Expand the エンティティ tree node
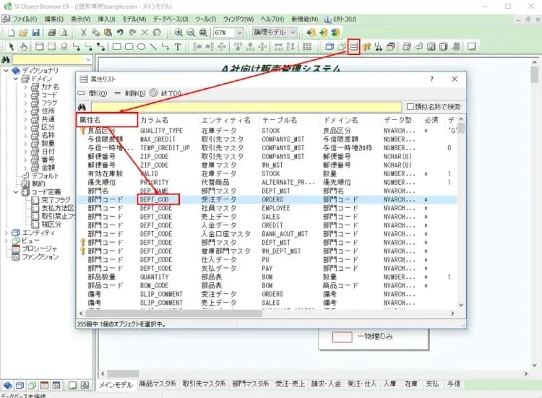Screen dimensions: 542x398 pyautogui.click(x=7, y=233)
